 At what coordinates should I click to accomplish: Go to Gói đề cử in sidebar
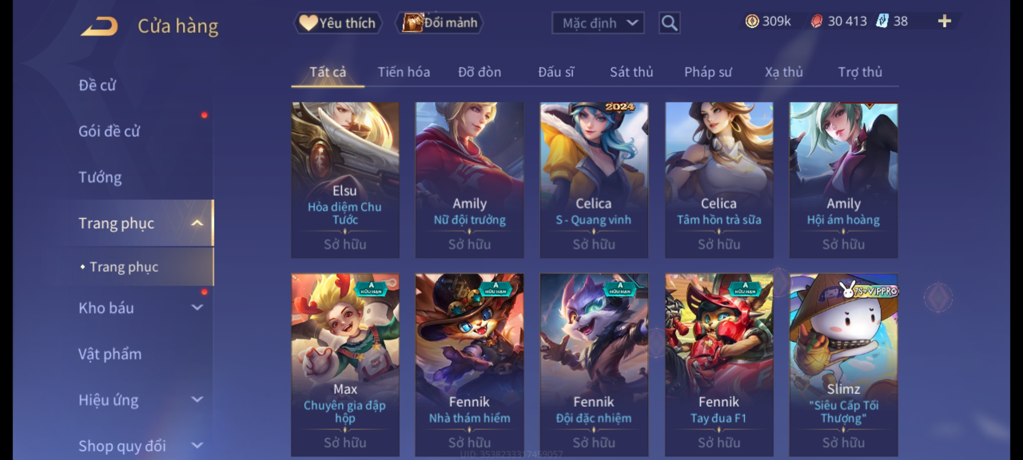point(109,131)
